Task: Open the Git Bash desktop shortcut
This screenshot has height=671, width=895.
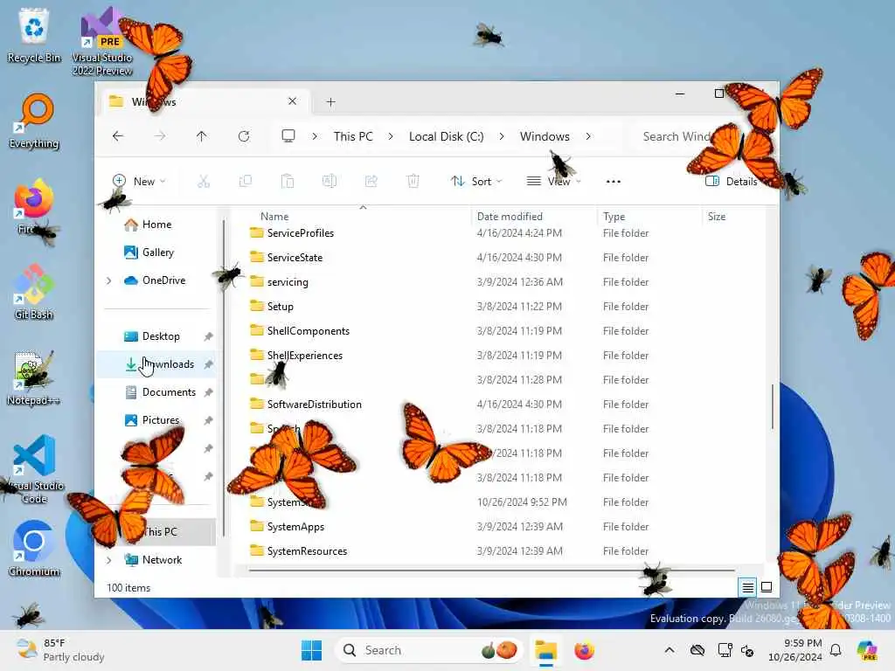Action: (34, 292)
